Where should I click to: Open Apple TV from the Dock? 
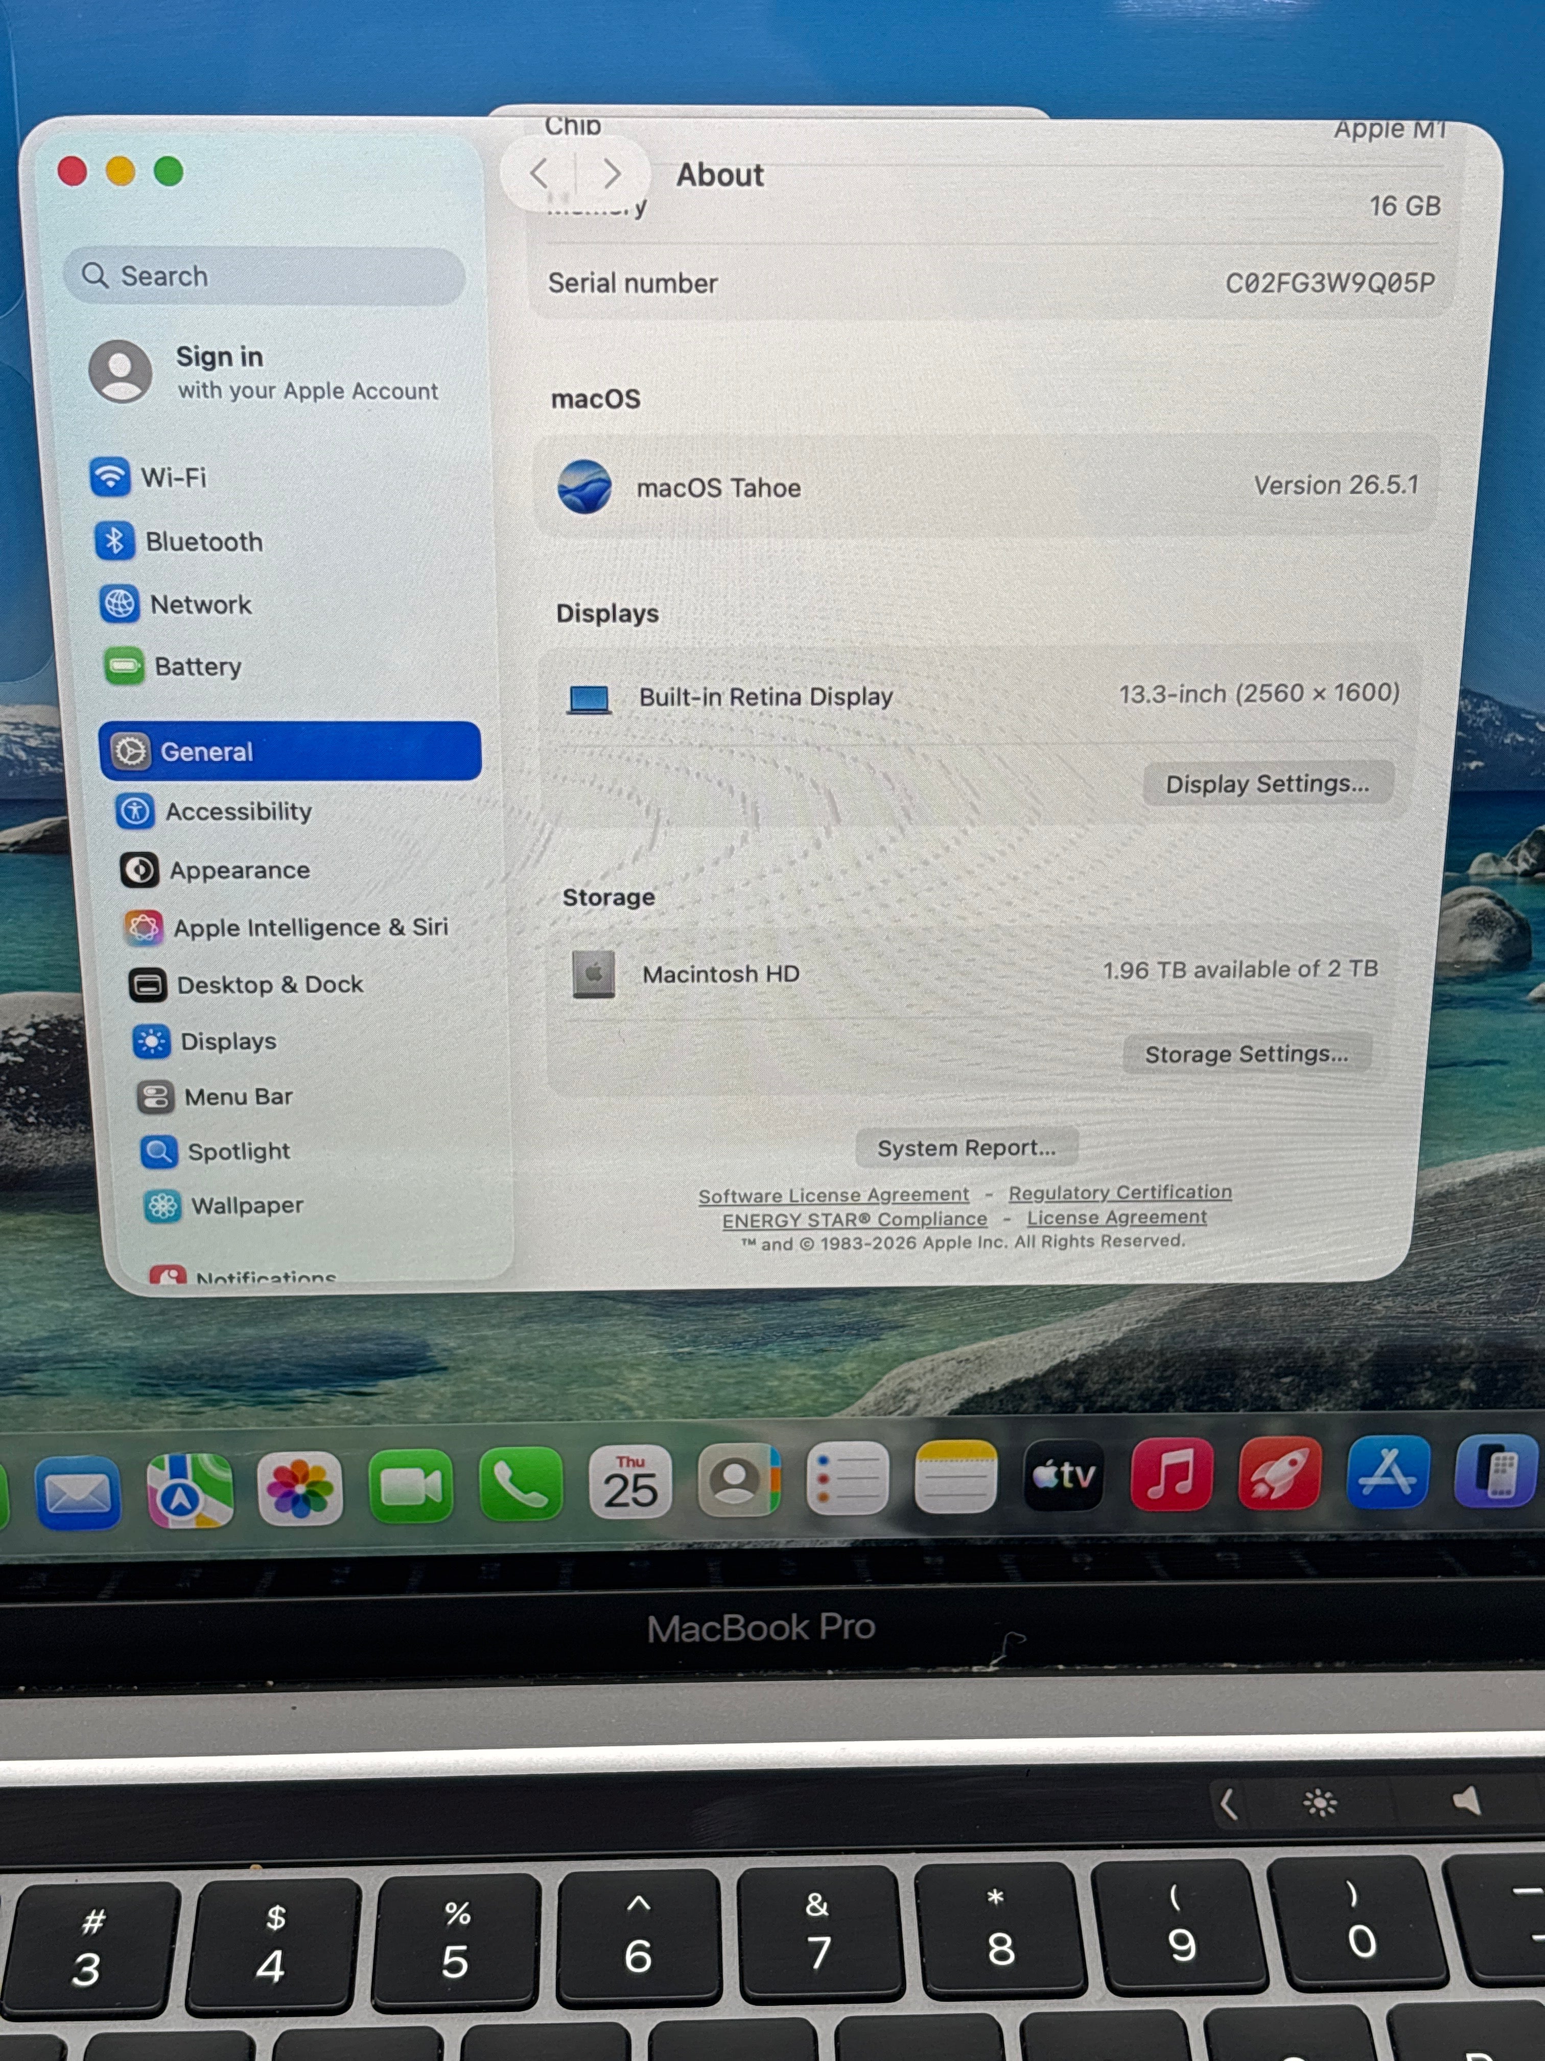pyautogui.click(x=1064, y=1476)
